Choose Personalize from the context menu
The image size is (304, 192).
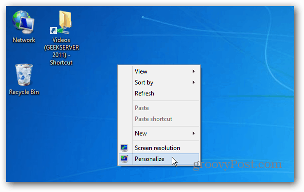(x=159, y=159)
